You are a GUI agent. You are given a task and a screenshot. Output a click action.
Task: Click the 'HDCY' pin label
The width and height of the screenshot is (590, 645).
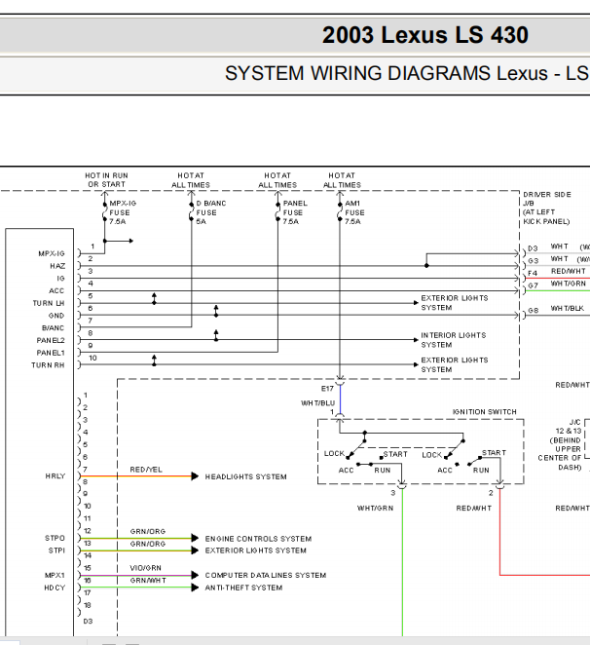coord(55,588)
